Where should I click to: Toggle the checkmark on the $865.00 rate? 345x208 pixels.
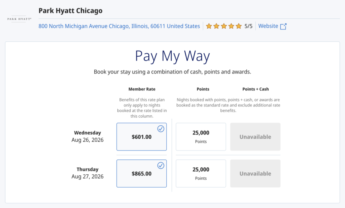[x=161, y=165]
